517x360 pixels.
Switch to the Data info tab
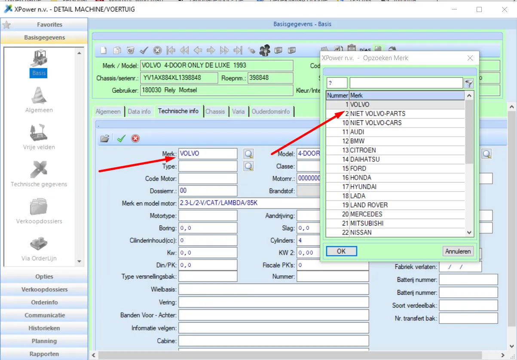139,111
